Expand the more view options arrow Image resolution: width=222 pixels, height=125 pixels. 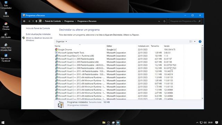tap(195, 41)
